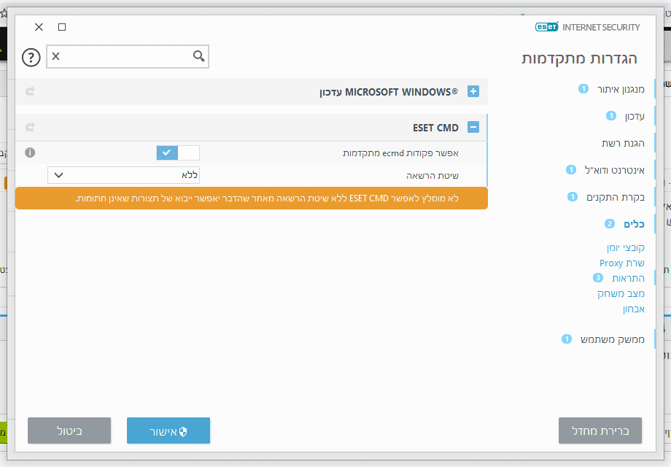Open מנגנון איתור in sidebar
Viewport: 671px width, 467px height.
tap(621, 89)
